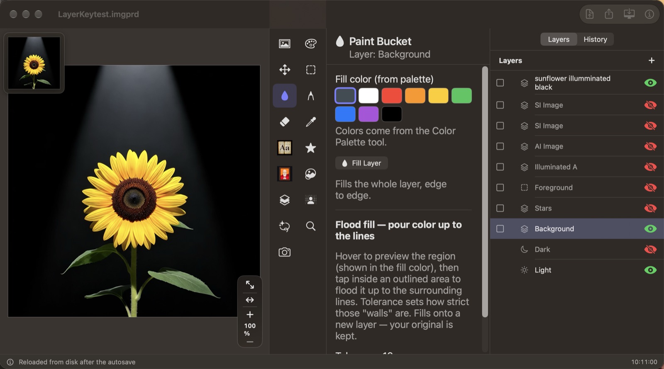Screen dimensions: 664x369
Task: Click the Share icon in title bar
Action: click(x=609, y=14)
